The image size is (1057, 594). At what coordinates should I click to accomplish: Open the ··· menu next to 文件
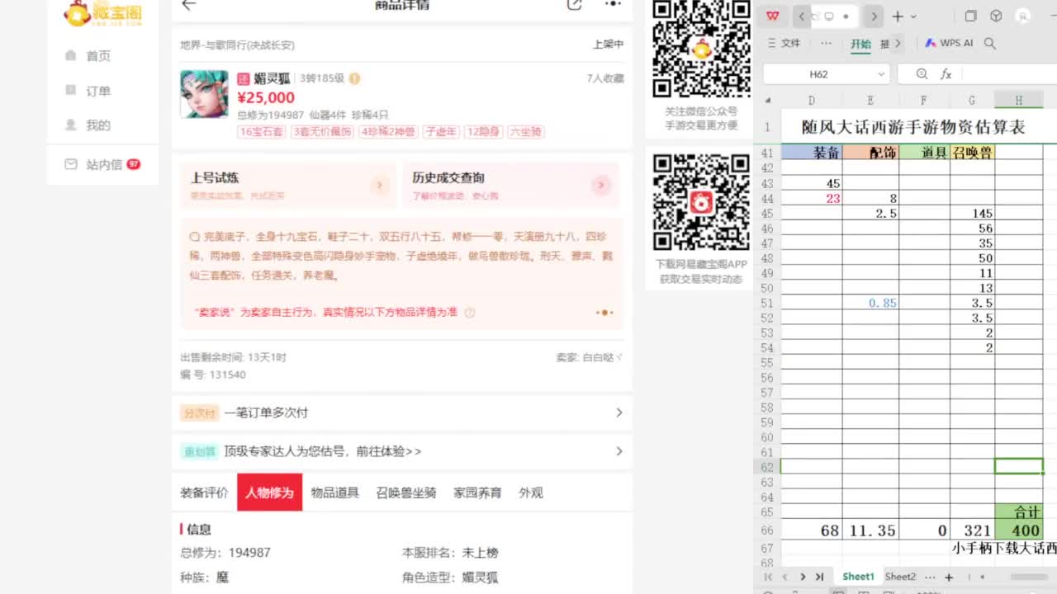tap(826, 42)
